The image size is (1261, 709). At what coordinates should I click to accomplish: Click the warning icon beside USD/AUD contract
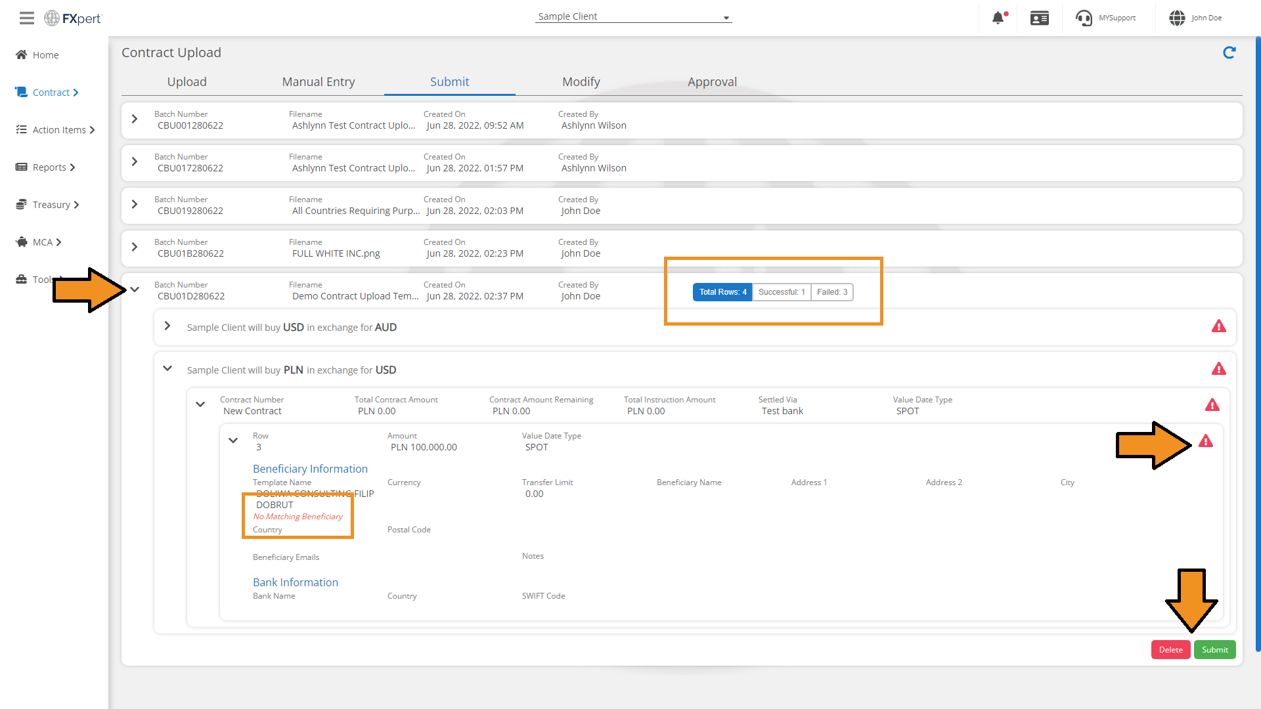pos(1218,326)
